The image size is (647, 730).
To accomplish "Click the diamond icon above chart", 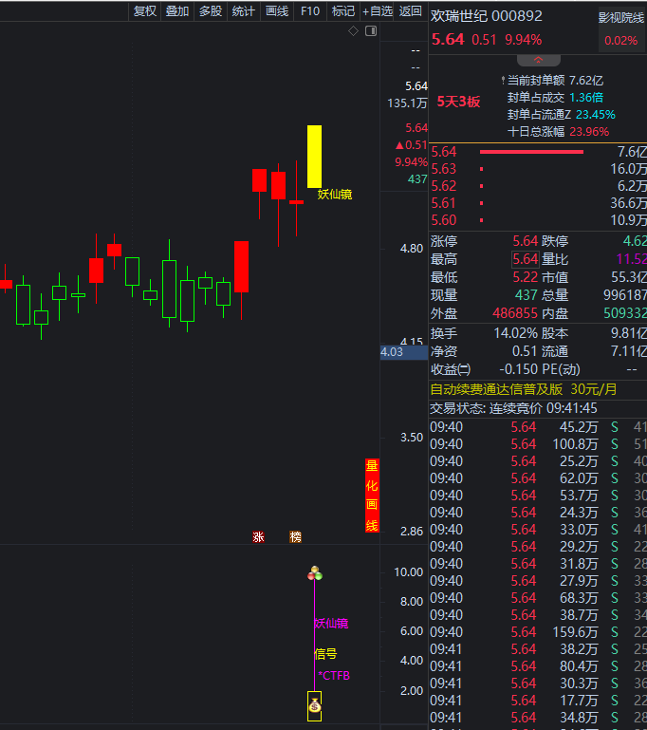I will 354,31.
